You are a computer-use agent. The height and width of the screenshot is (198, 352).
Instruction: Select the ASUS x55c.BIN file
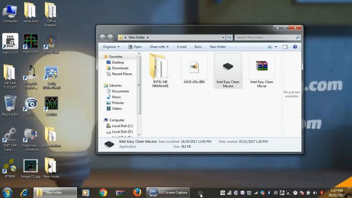coord(194,69)
